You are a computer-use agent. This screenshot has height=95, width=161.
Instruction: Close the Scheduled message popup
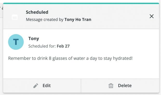pos(152,16)
